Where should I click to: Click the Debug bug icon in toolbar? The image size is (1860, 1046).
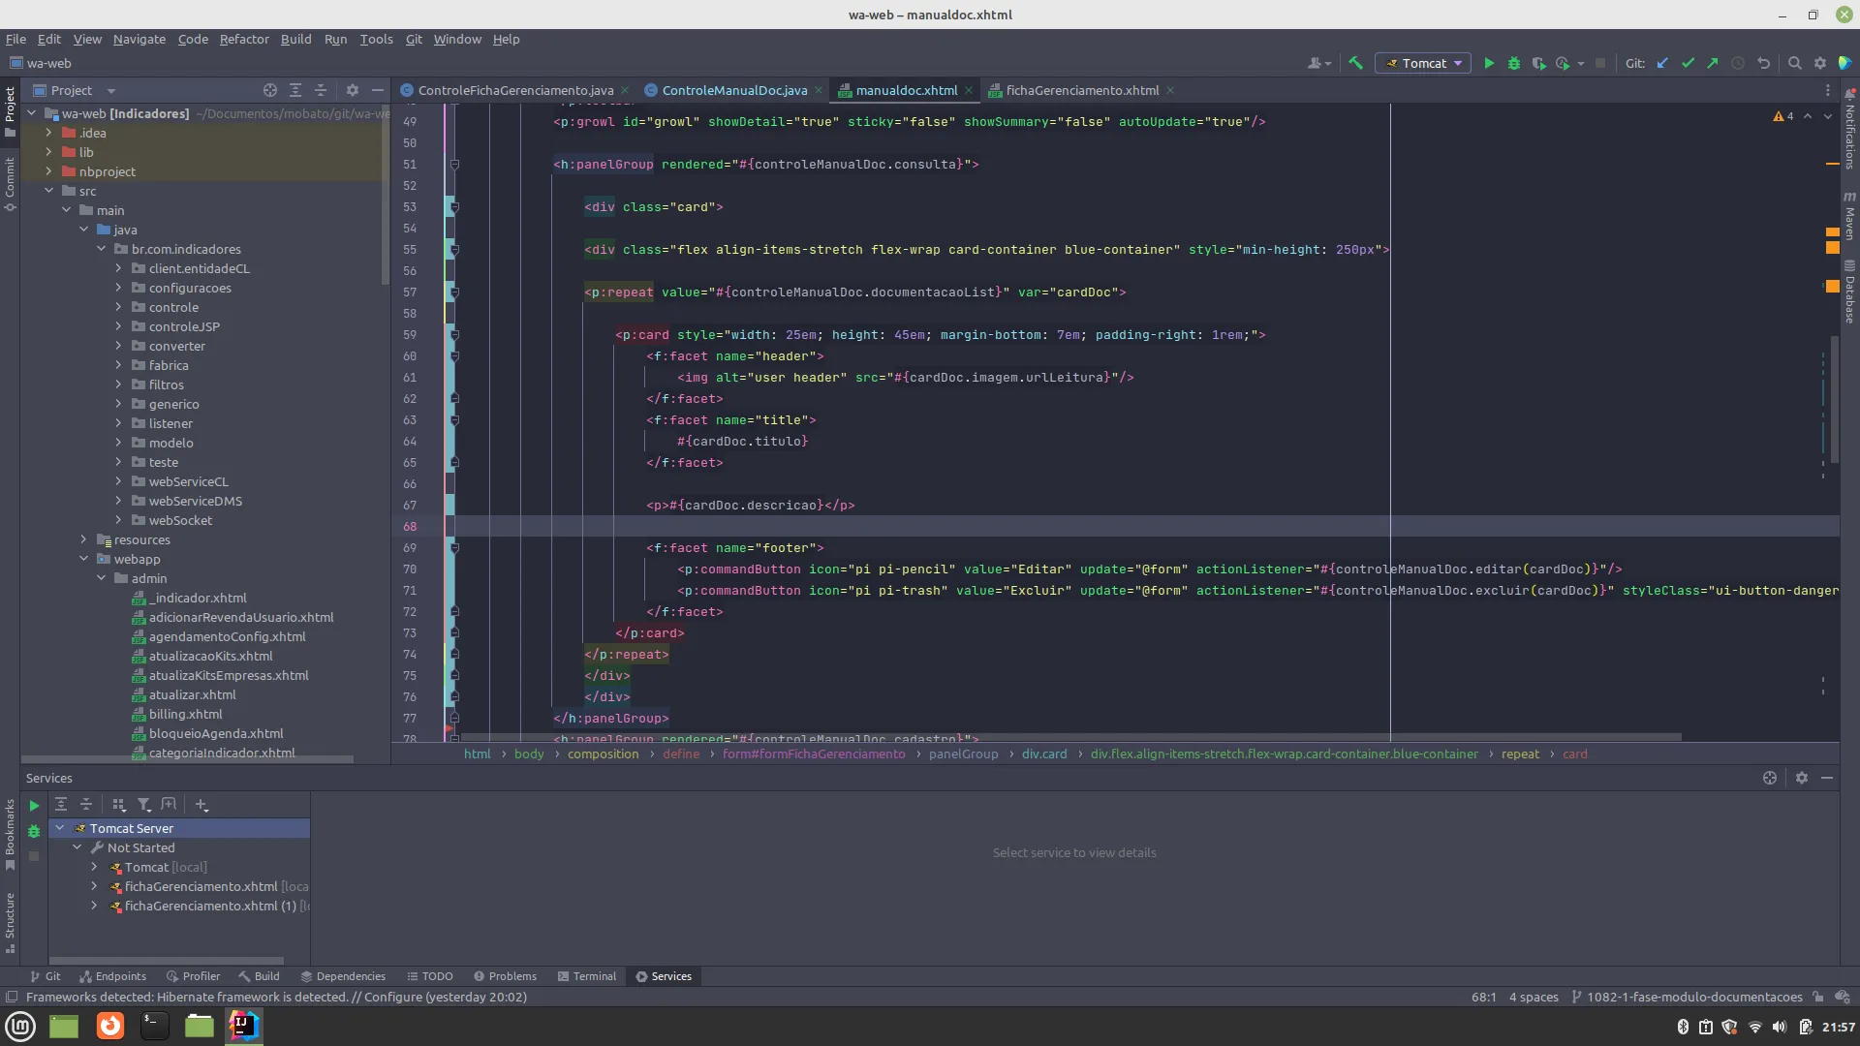[x=1513, y=64]
